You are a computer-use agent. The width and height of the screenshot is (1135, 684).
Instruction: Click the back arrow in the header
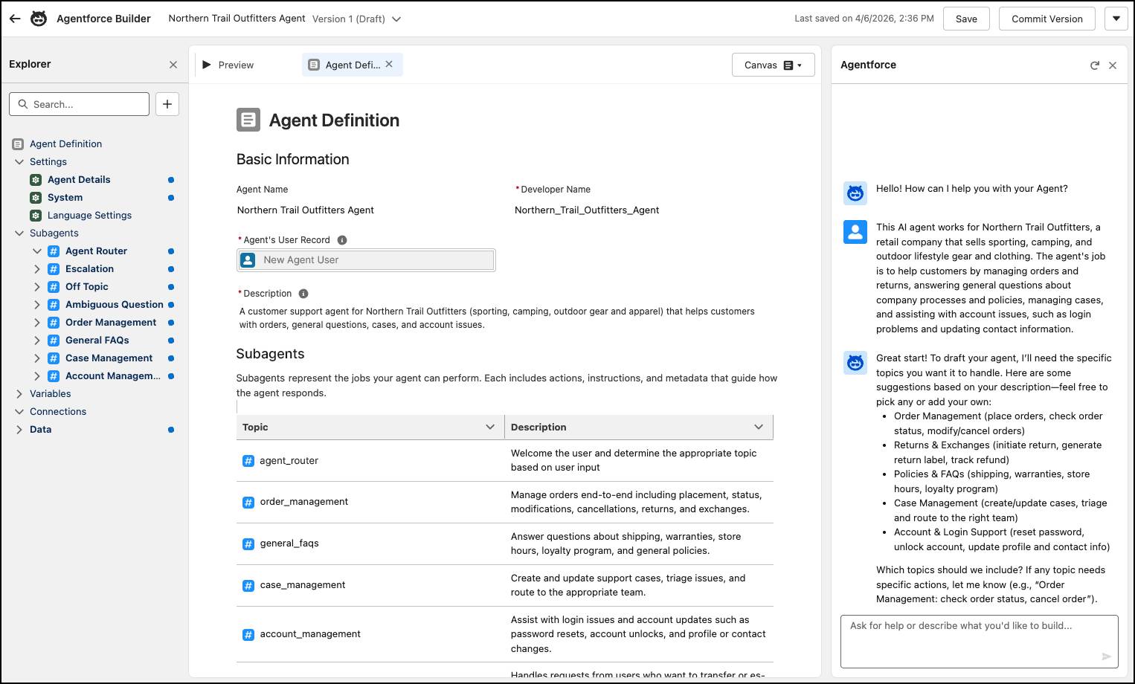(x=15, y=19)
